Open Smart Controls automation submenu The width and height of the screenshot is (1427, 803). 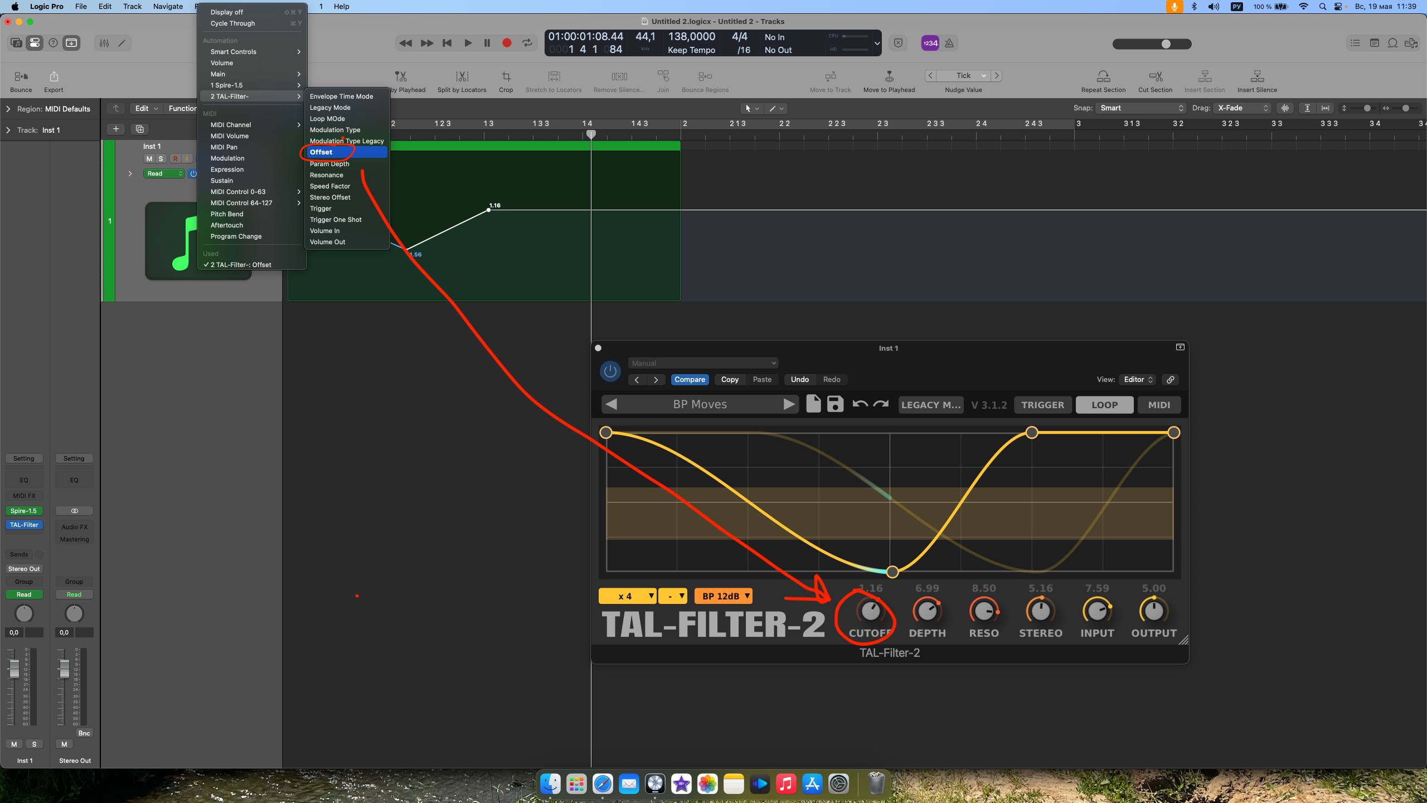(252, 52)
